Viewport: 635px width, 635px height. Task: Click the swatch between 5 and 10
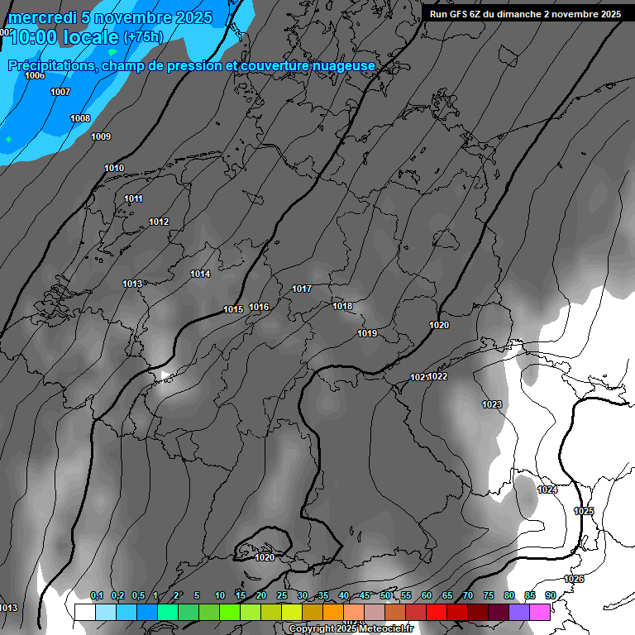point(209,612)
